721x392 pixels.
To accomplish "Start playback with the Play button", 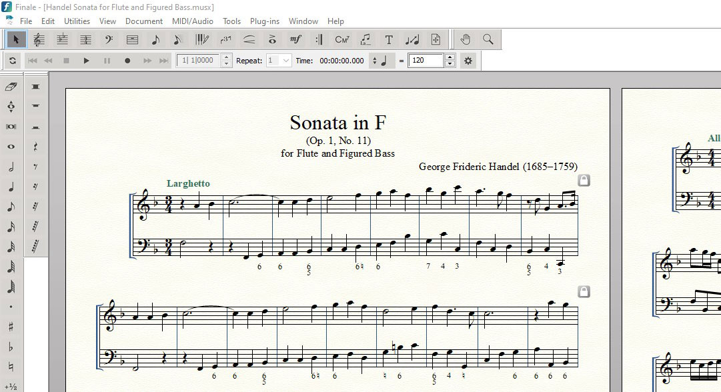I will (86, 61).
